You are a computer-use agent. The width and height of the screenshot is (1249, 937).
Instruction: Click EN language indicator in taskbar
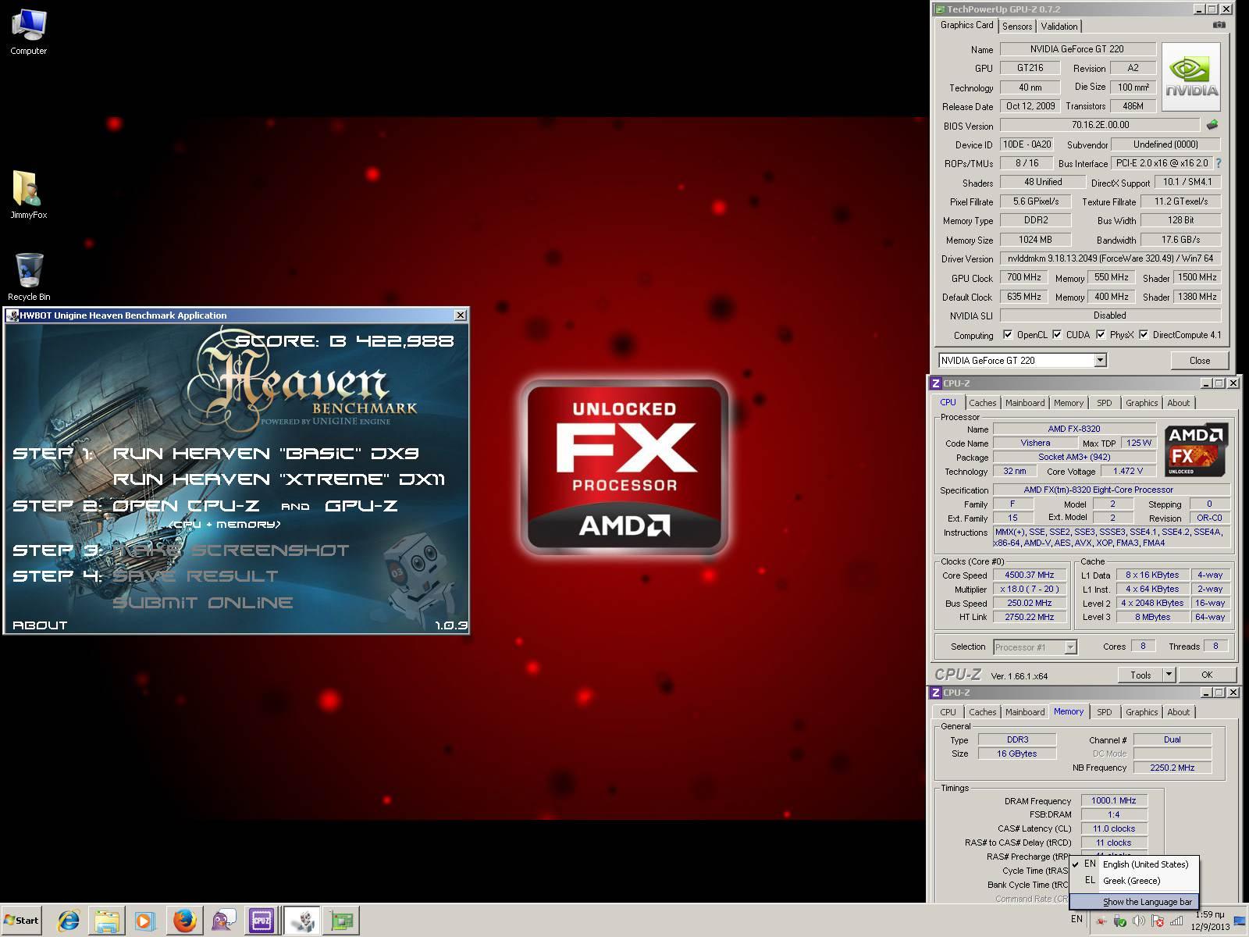1076,919
